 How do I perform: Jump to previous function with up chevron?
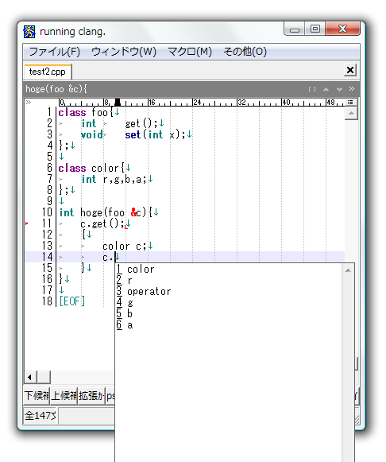[x=326, y=89]
